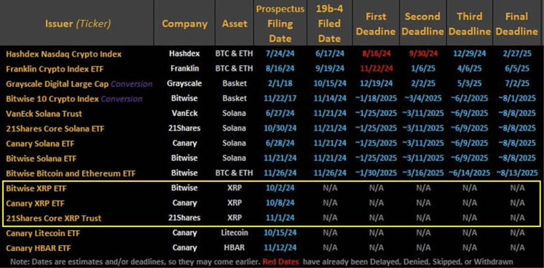544x268 pixels.
Task: Select the red 11/22/24 first deadline date
Action: 375,69
